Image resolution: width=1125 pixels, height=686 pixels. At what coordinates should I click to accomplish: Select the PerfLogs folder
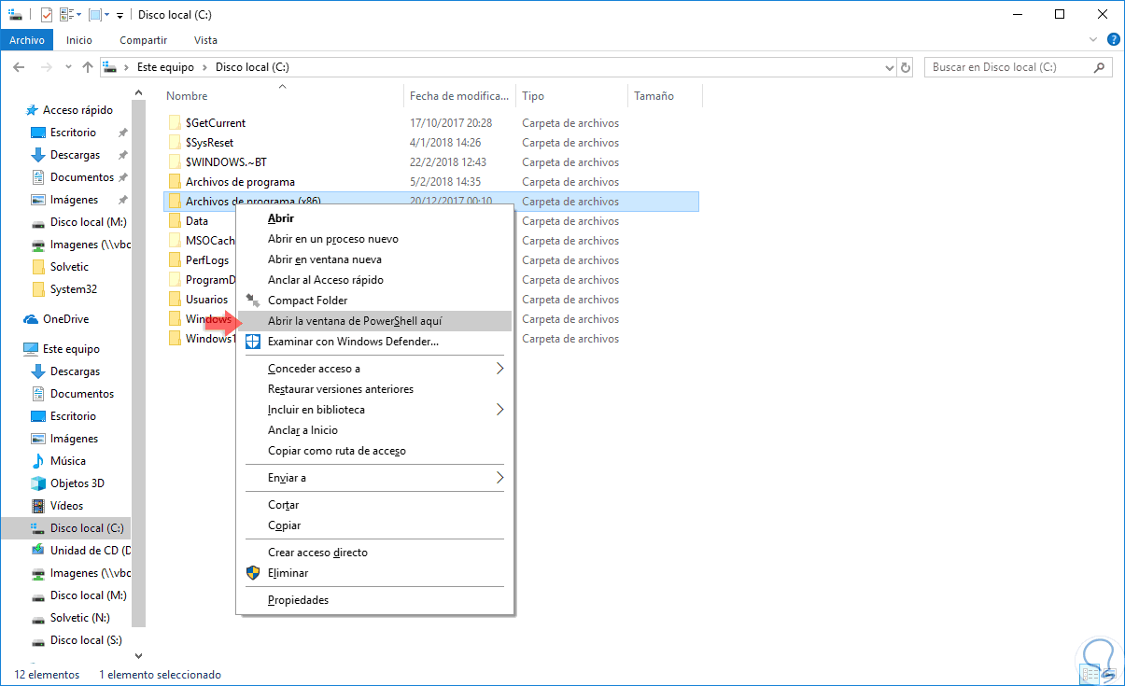point(207,260)
